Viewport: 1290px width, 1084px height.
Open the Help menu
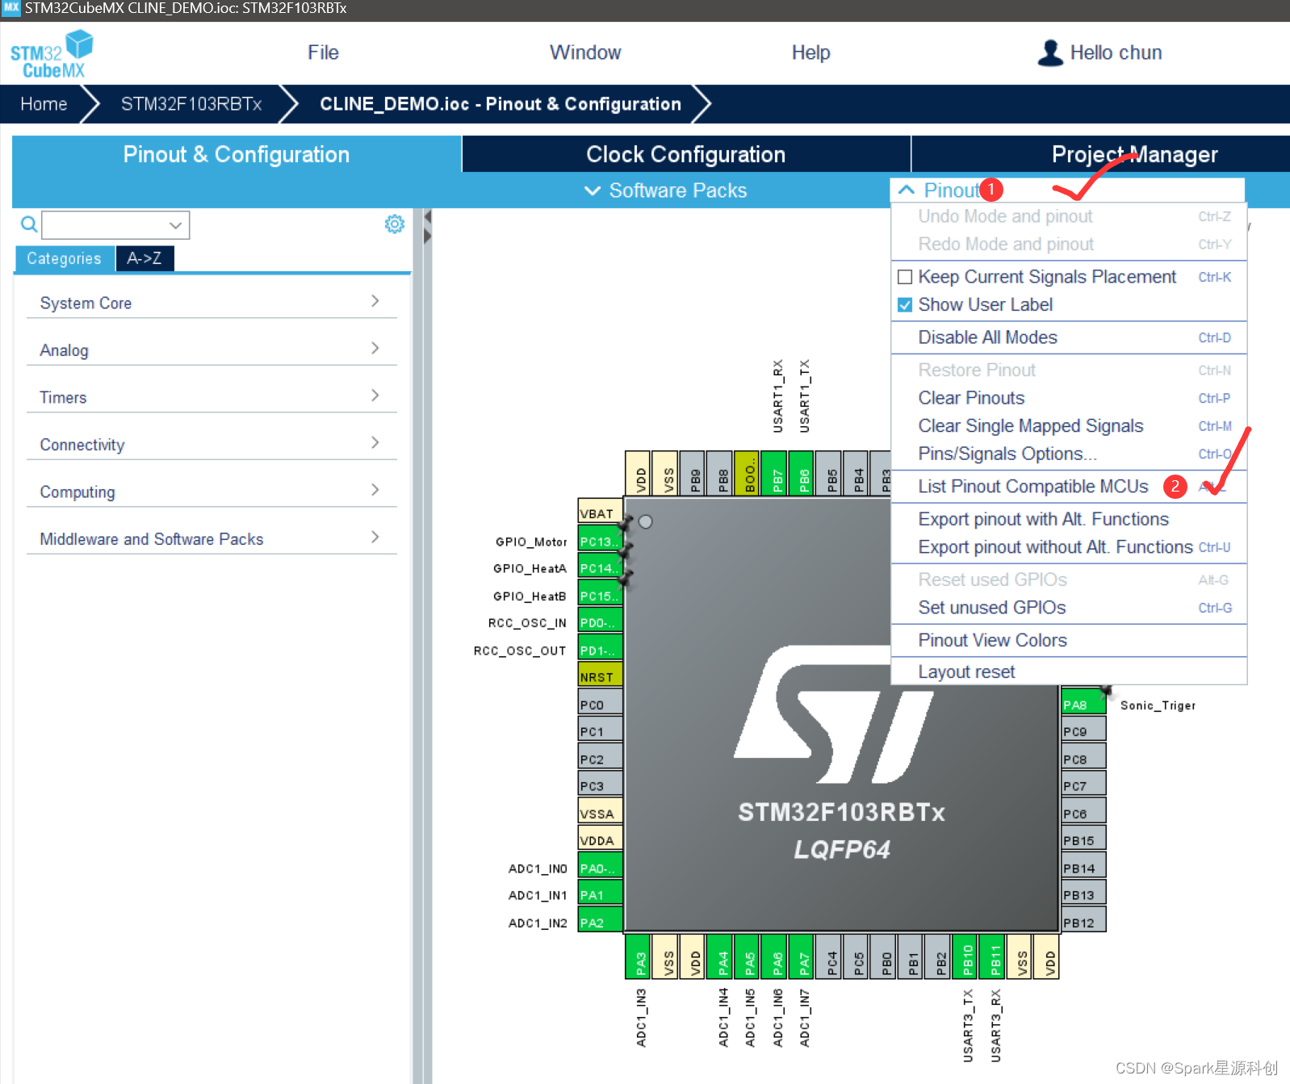click(810, 52)
